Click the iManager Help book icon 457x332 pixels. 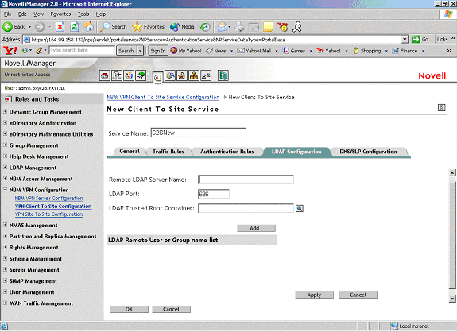pyautogui.click(x=223, y=75)
